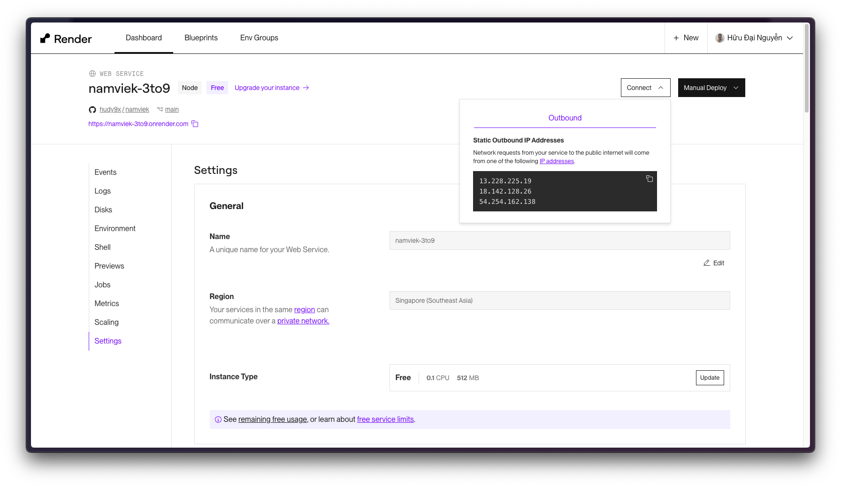841x487 pixels.
Task: Open Metrics in the sidebar
Action: coord(107,304)
